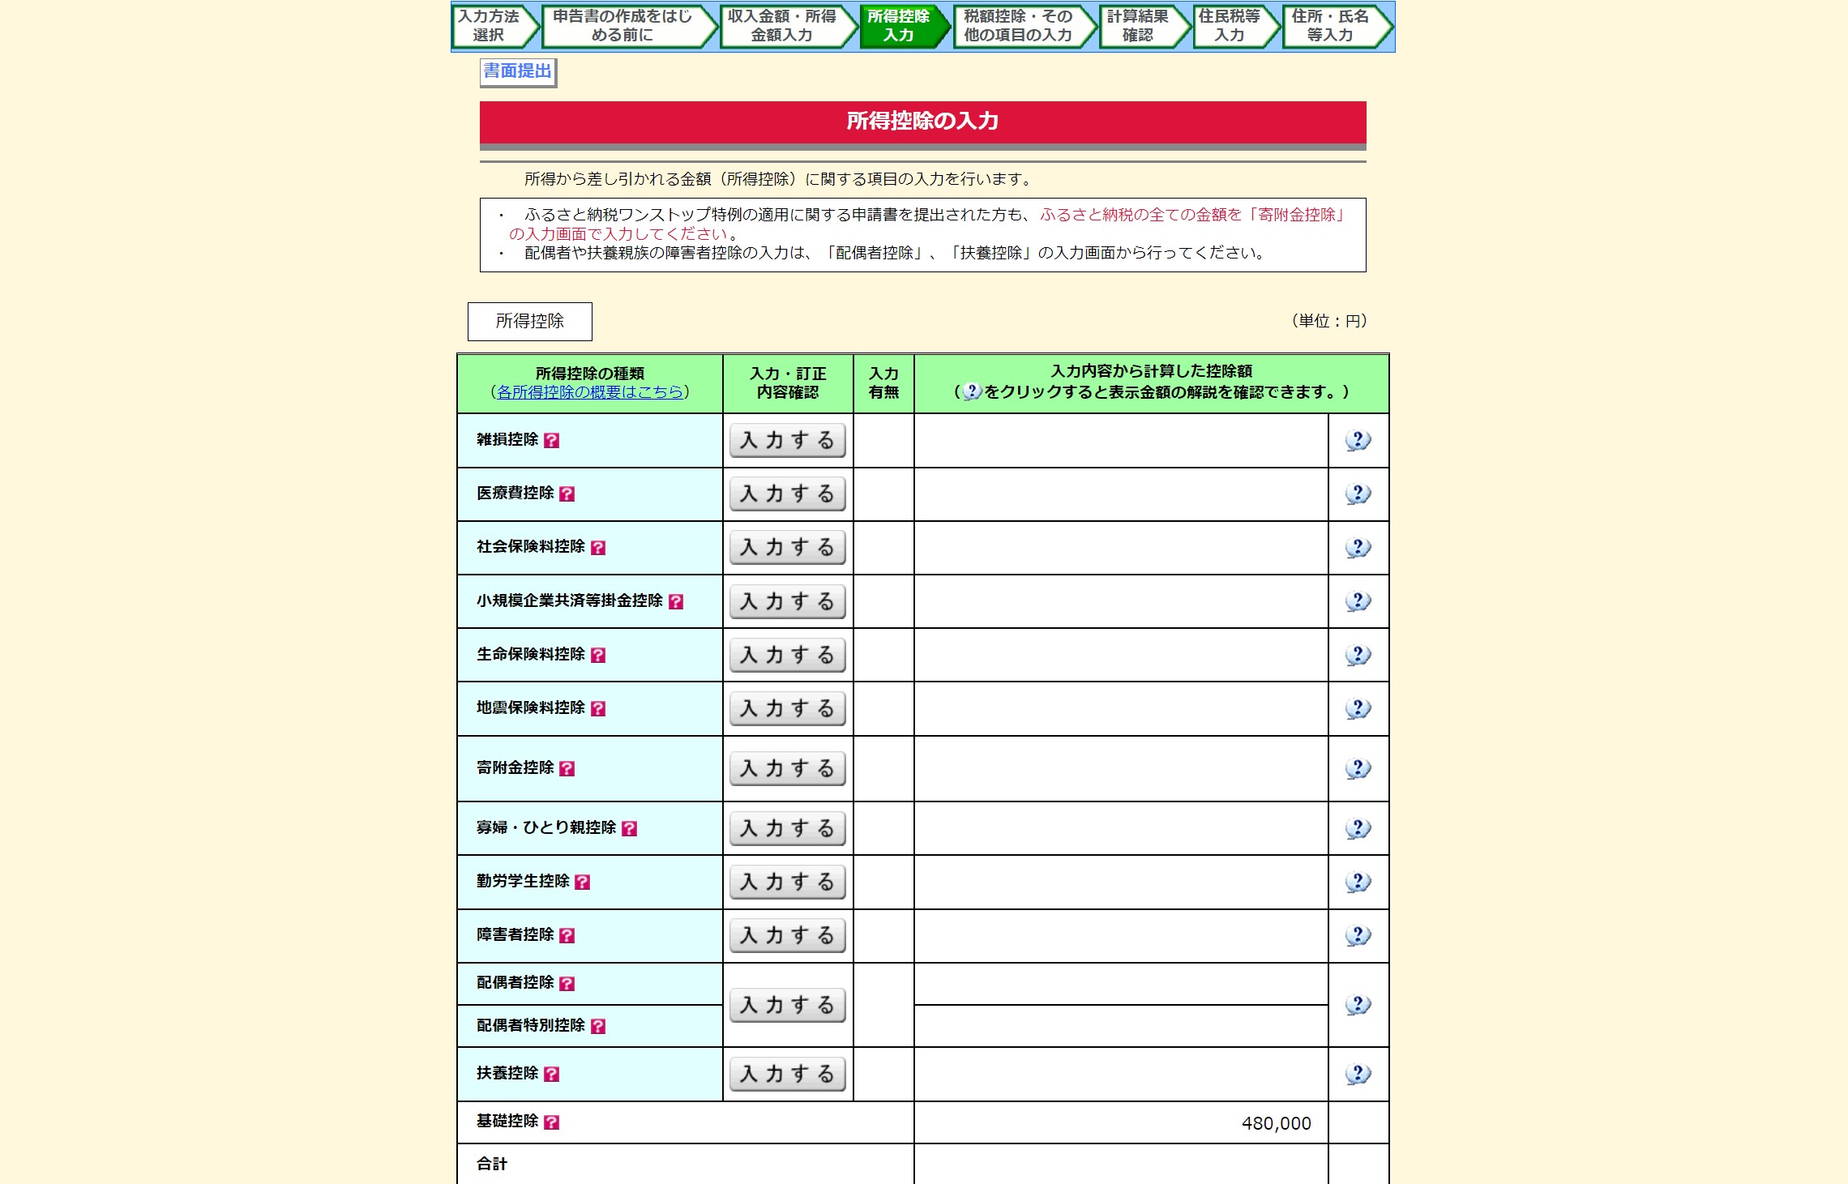Open 各所得控除の概要はこちら link
Viewport: 1848px width, 1184px height.
point(590,392)
